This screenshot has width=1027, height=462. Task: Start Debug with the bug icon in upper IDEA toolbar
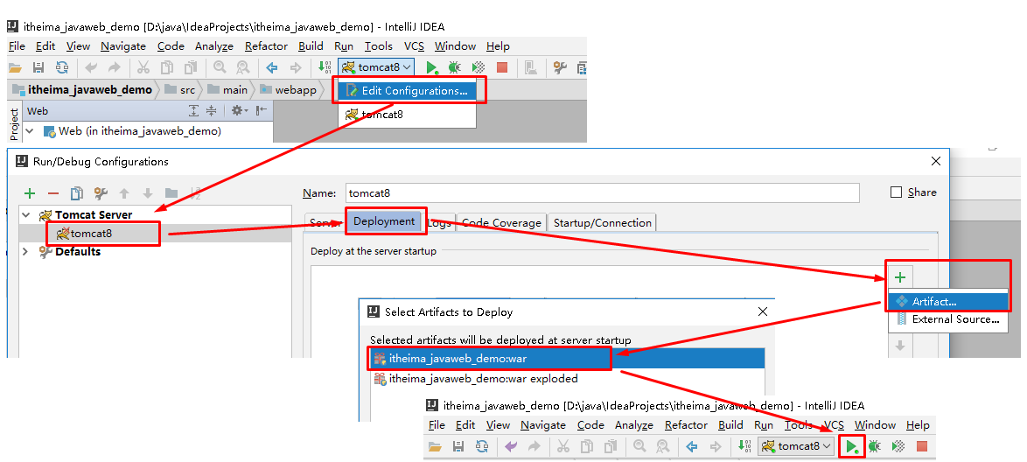(454, 66)
